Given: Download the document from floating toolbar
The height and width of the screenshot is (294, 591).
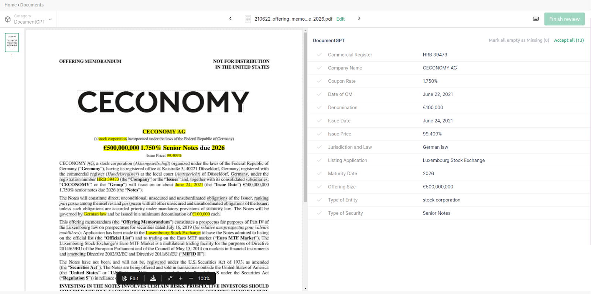Looking at the screenshot, I should (x=153, y=279).
